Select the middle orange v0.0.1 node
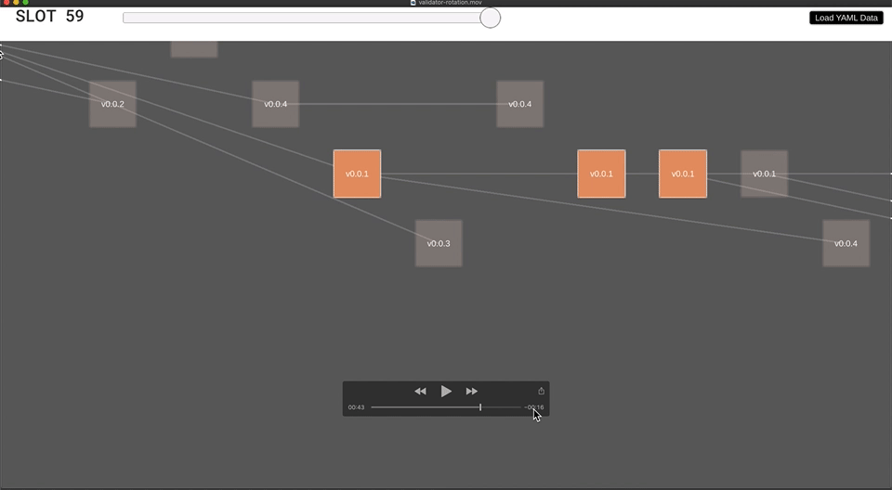The image size is (892, 490). click(x=601, y=174)
